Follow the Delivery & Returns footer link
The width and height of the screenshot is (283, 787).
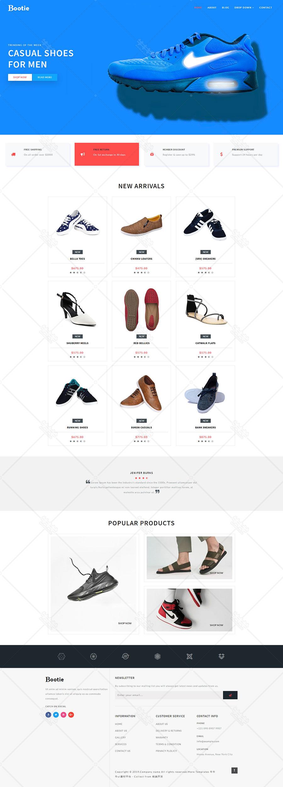[169, 731]
